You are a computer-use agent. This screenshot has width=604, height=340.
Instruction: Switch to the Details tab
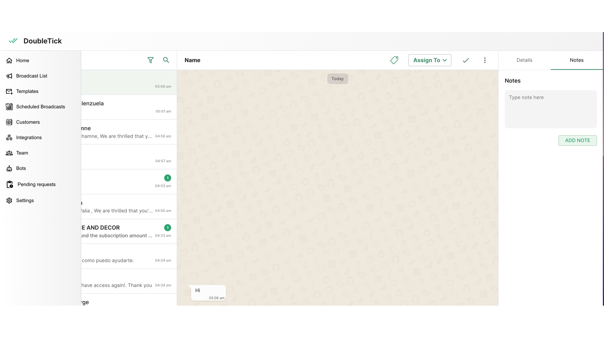pyautogui.click(x=524, y=60)
